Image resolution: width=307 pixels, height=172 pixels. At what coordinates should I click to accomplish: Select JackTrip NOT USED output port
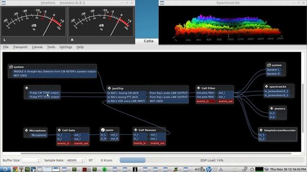tap(168, 101)
